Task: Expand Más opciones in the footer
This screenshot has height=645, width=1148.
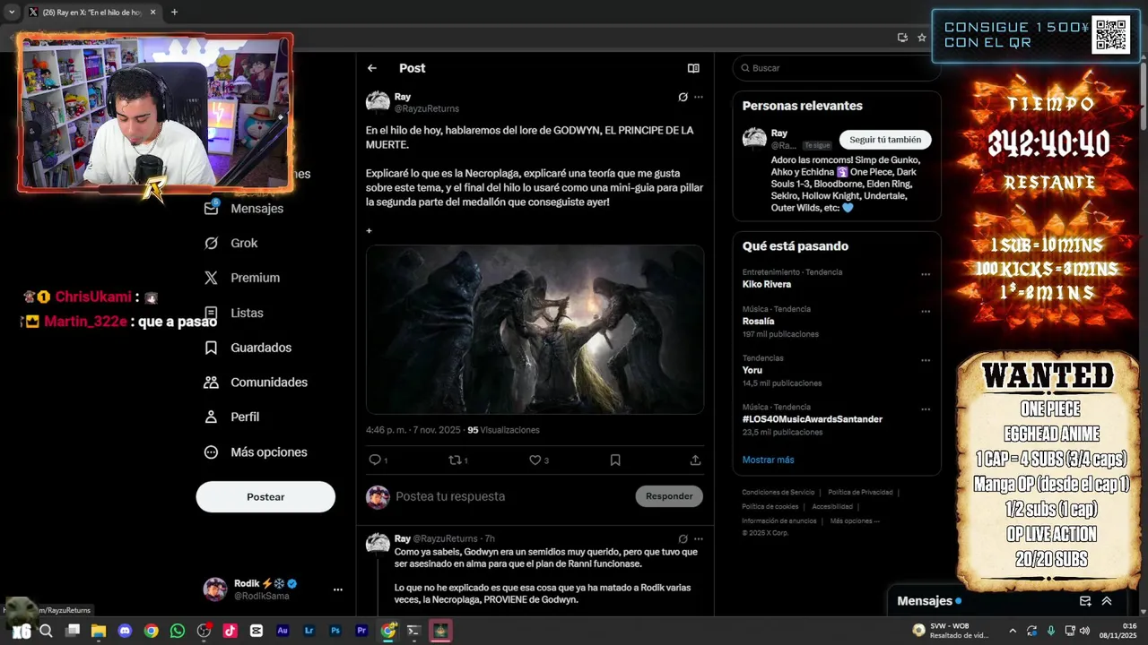Action: [855, 520]
